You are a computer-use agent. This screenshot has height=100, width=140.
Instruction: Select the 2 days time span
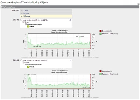[x=46, y=10]
